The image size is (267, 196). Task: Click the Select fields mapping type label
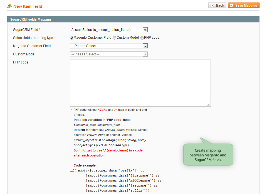[x=33, y=38]
